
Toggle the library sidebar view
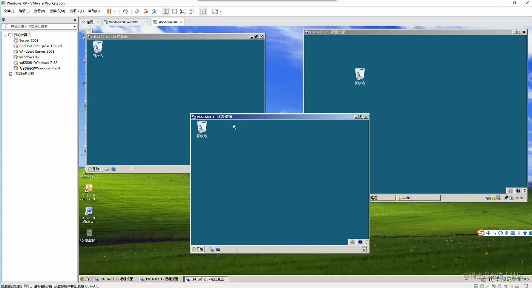[166, 11]
